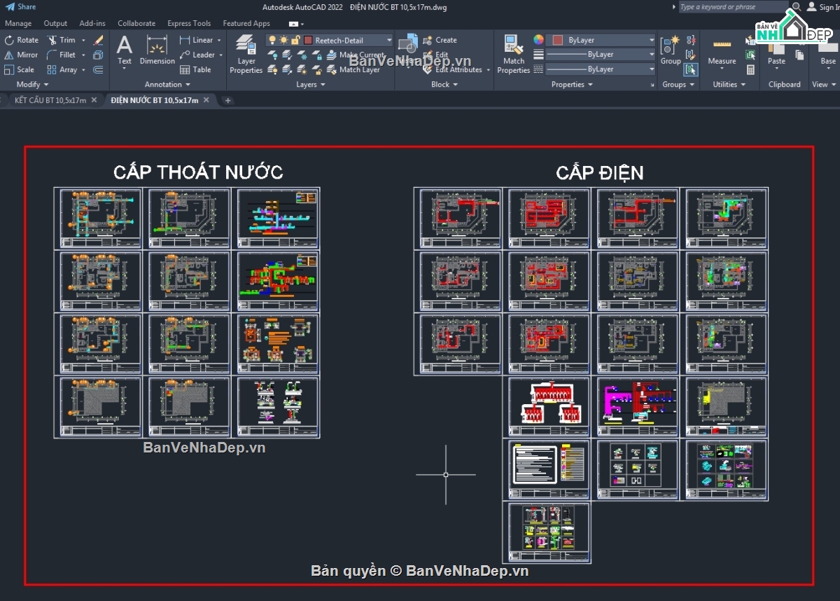Toggle the layer lock padlock in layer dropdown
This screenshot has height=601, width=840.
click(x=295, y=40)
